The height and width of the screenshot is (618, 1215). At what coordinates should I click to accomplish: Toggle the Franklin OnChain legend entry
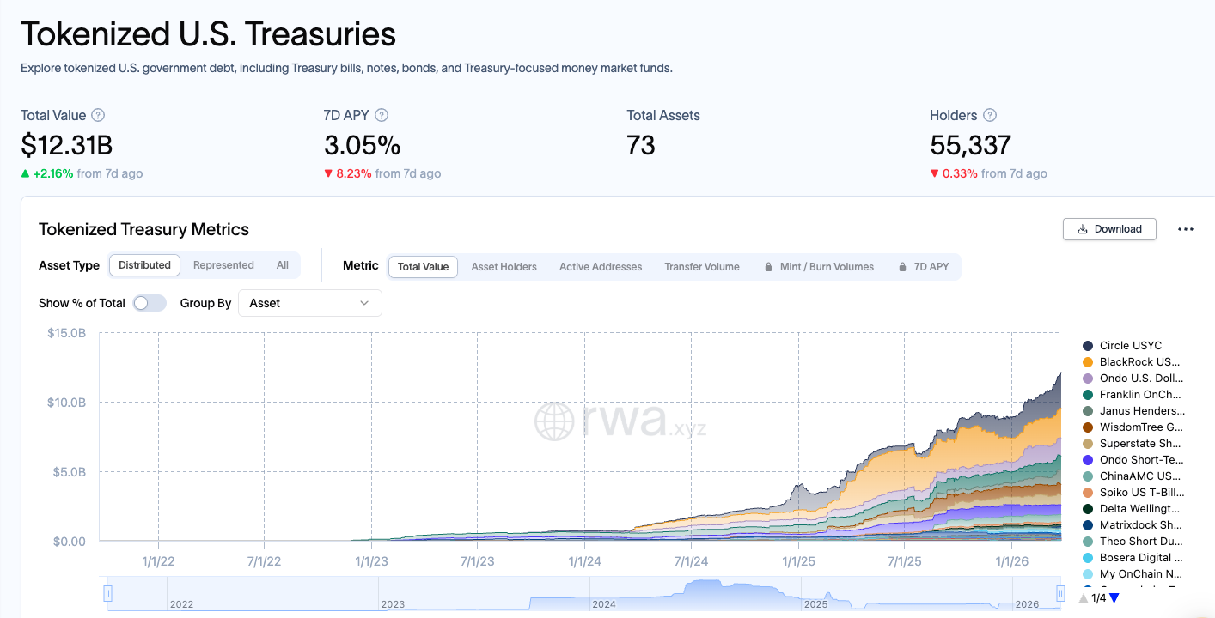[1139, 395]
